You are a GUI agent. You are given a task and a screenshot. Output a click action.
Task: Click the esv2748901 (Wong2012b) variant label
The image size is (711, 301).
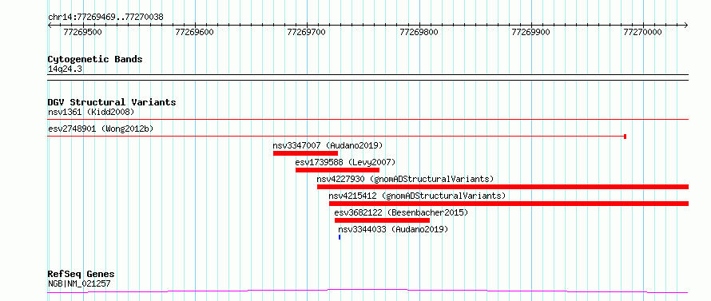101,129
